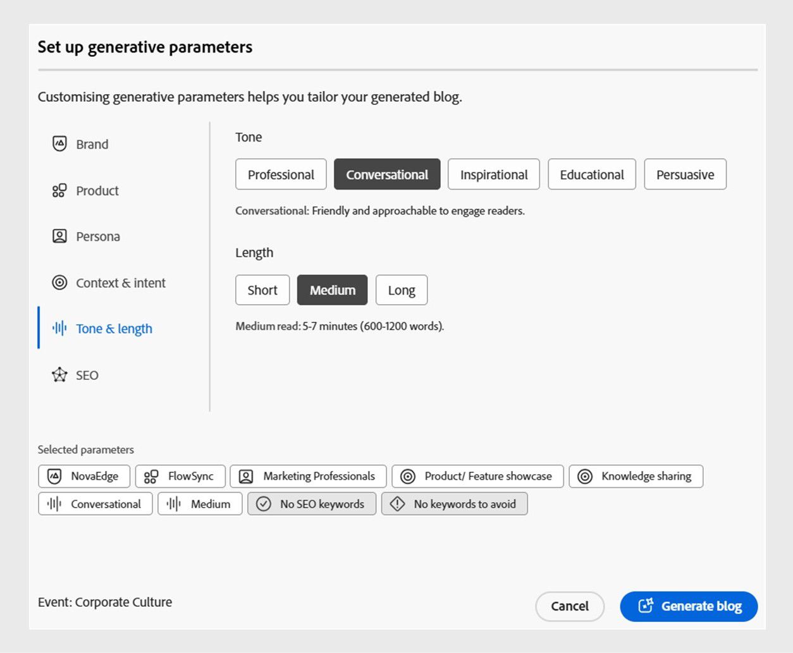Set blog length to Short

click(x=262, y=290)
